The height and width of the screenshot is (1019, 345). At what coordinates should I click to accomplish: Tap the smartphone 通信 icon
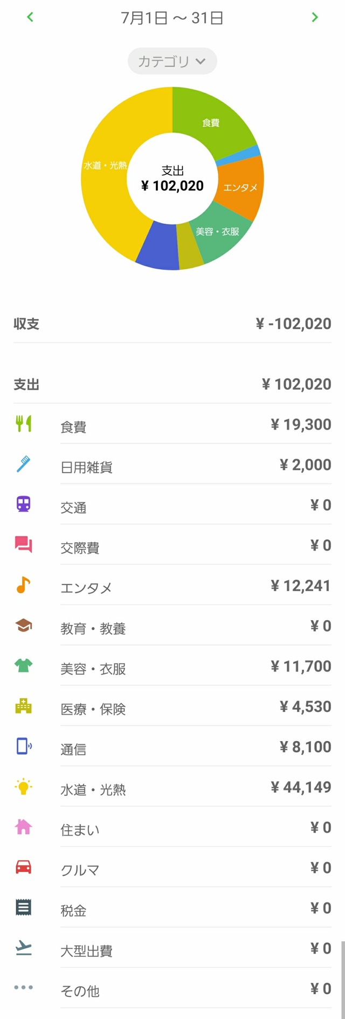(24, 746)
